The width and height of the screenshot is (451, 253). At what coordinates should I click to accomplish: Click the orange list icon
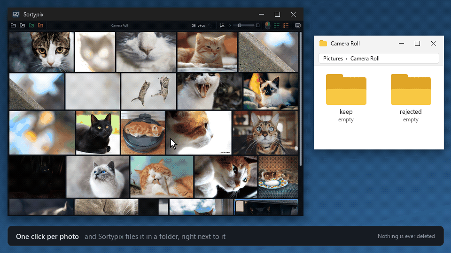coord(286,25)
